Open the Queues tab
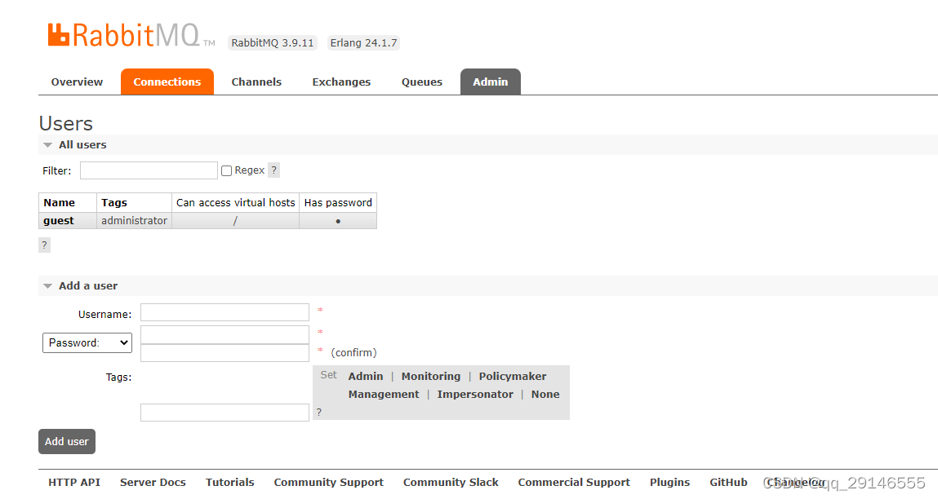Image resolution: width=938 pixels, height=499 pixels. click(x=422, y=82)
